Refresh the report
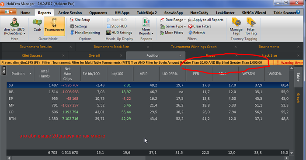306x160 pixels. point(197,33)
